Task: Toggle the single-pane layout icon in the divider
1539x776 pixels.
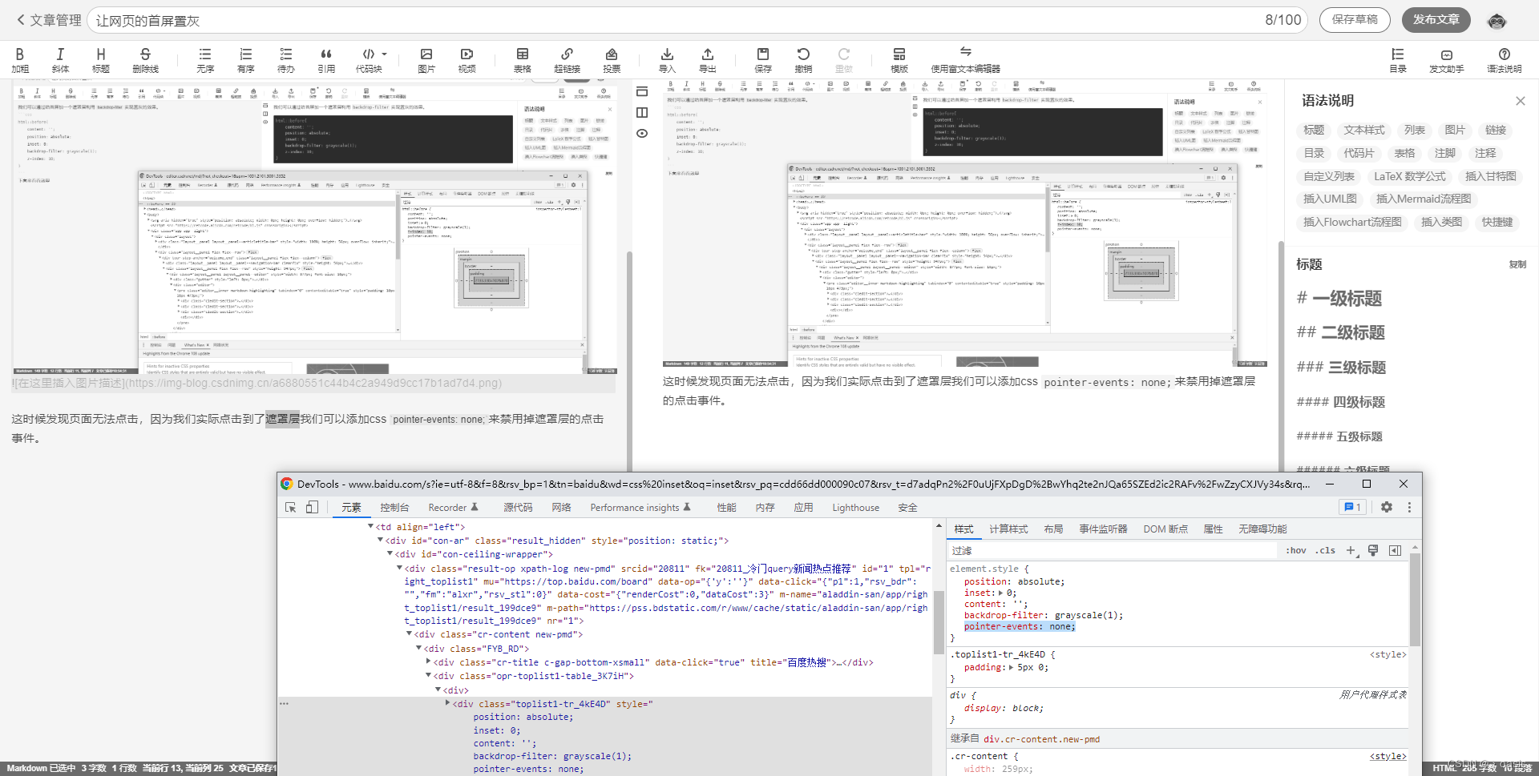Action: tap(642, 91)
